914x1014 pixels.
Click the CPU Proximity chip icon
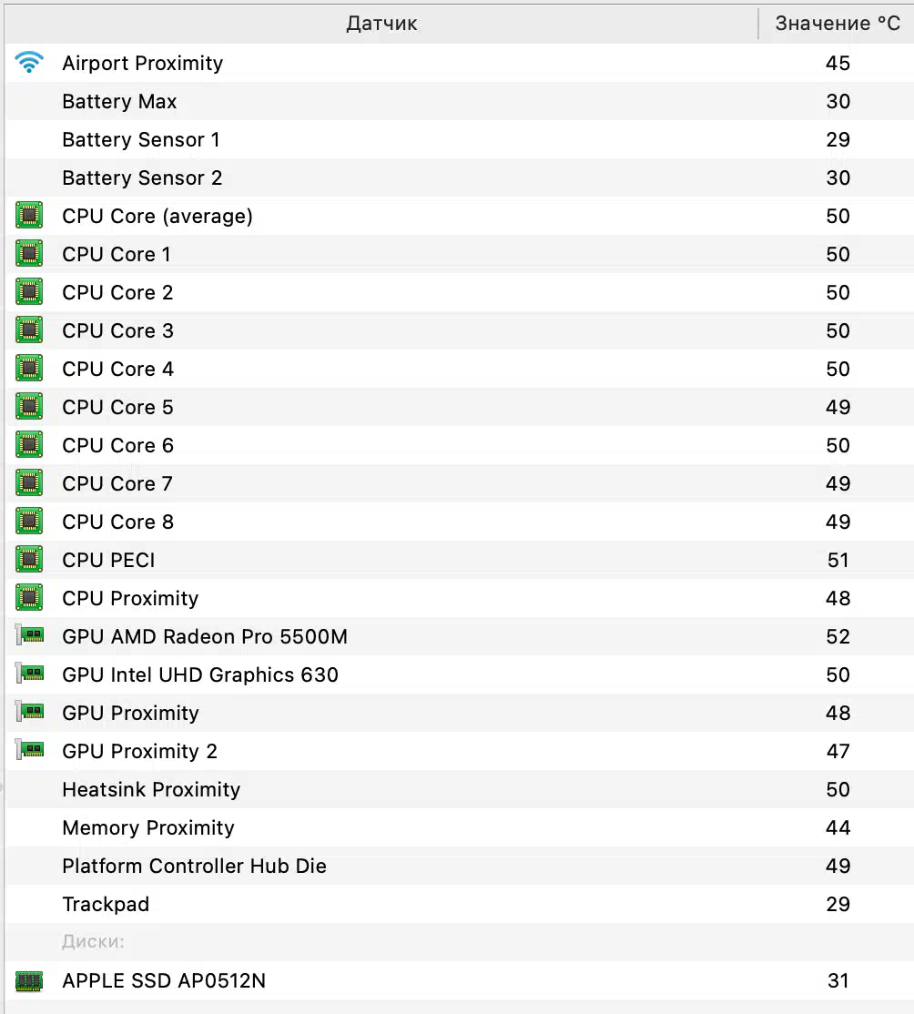[29, 598]
